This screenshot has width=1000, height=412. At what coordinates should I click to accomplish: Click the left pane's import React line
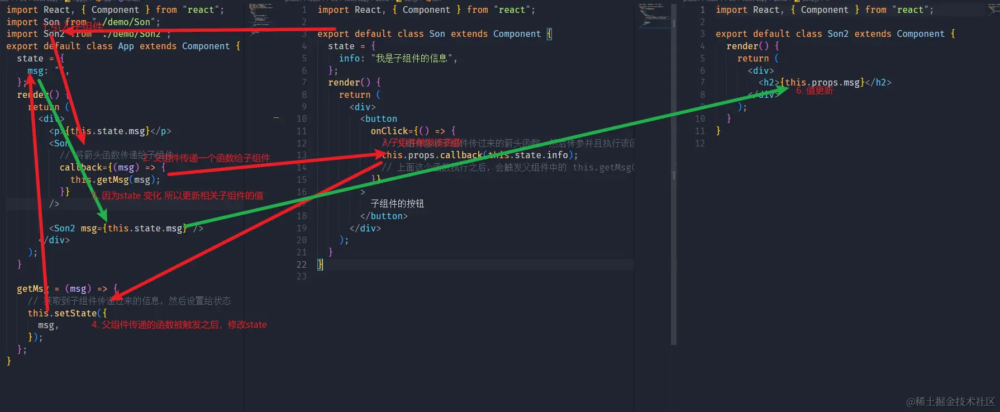coord(115,10)
